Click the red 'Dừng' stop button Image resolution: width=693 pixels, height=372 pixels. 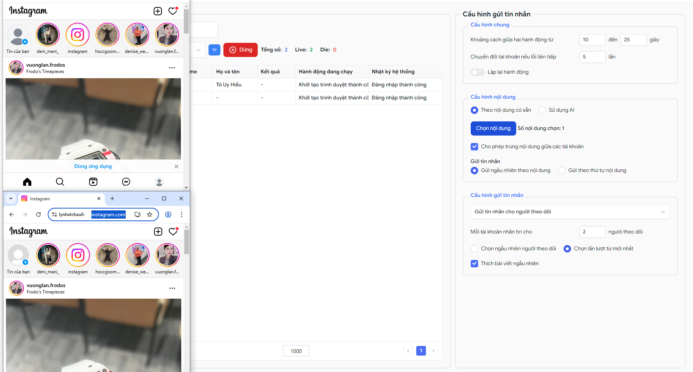[x=241, y=50]
